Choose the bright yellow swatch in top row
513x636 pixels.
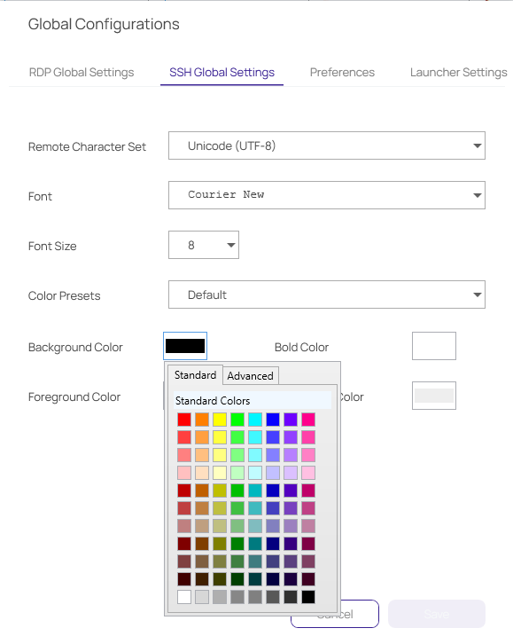[x=220, y=420]
